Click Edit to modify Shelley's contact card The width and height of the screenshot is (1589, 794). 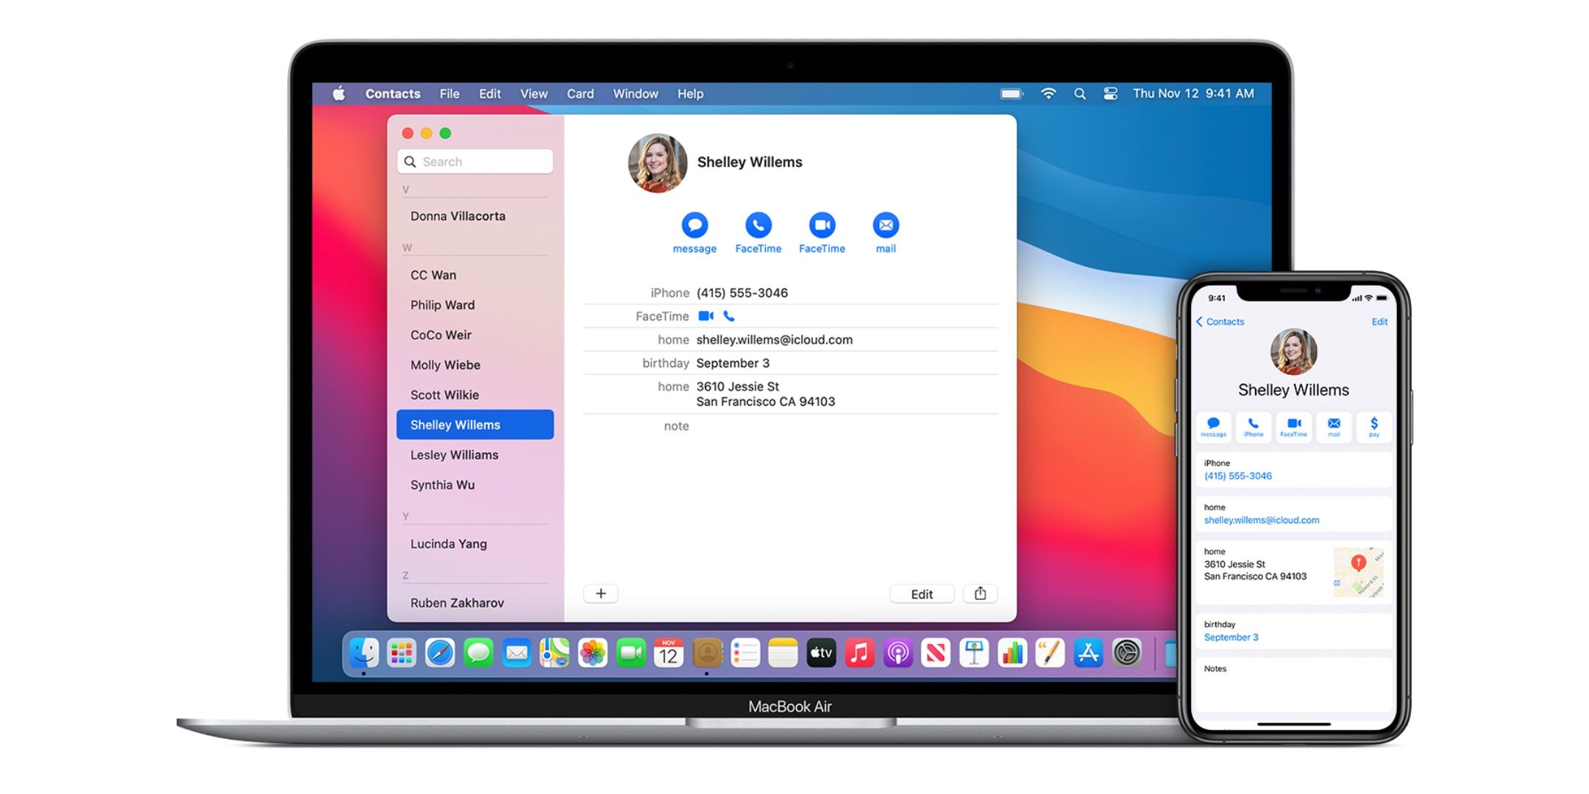point(922,593)
